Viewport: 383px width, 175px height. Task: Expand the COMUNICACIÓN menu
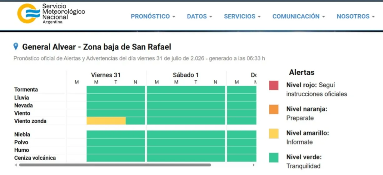(x=299, y=17)
